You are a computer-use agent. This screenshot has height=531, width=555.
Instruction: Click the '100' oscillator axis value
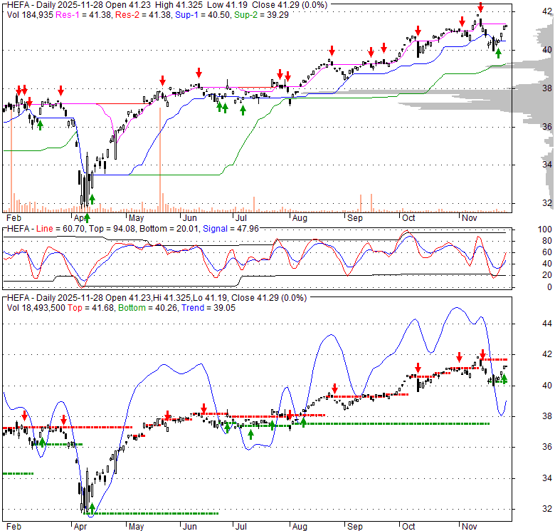click(545, 230)
